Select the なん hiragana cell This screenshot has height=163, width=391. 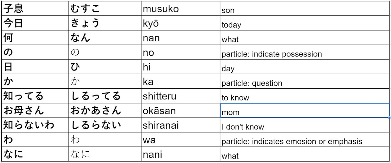pyautogui.click(x=105, y=38)
